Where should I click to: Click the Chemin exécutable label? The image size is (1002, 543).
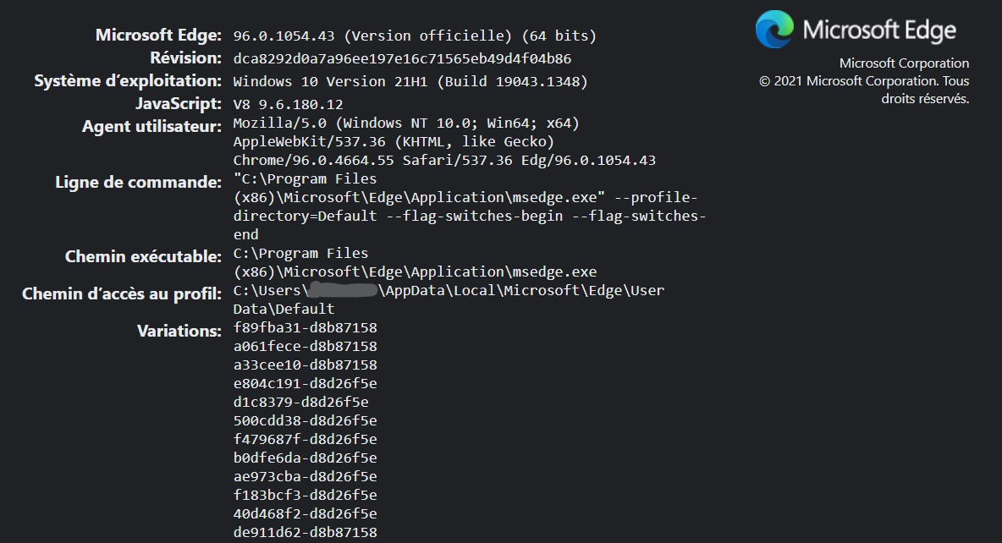tap(143, 257)
